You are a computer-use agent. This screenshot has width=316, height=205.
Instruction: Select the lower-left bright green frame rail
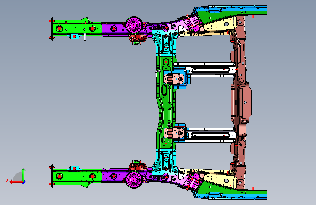click(x=77, y=177)
